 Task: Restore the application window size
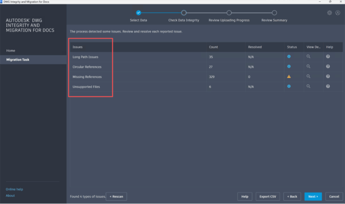(330, 2)
